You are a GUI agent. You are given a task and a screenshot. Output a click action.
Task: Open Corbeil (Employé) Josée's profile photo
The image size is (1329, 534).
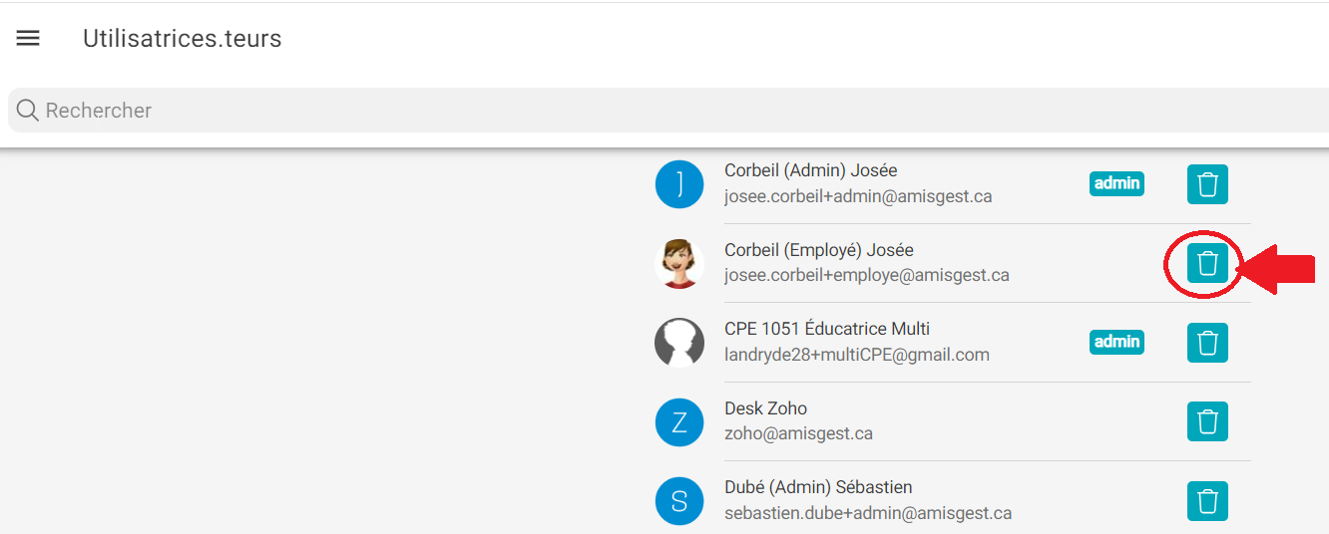[x=679, y=264]
